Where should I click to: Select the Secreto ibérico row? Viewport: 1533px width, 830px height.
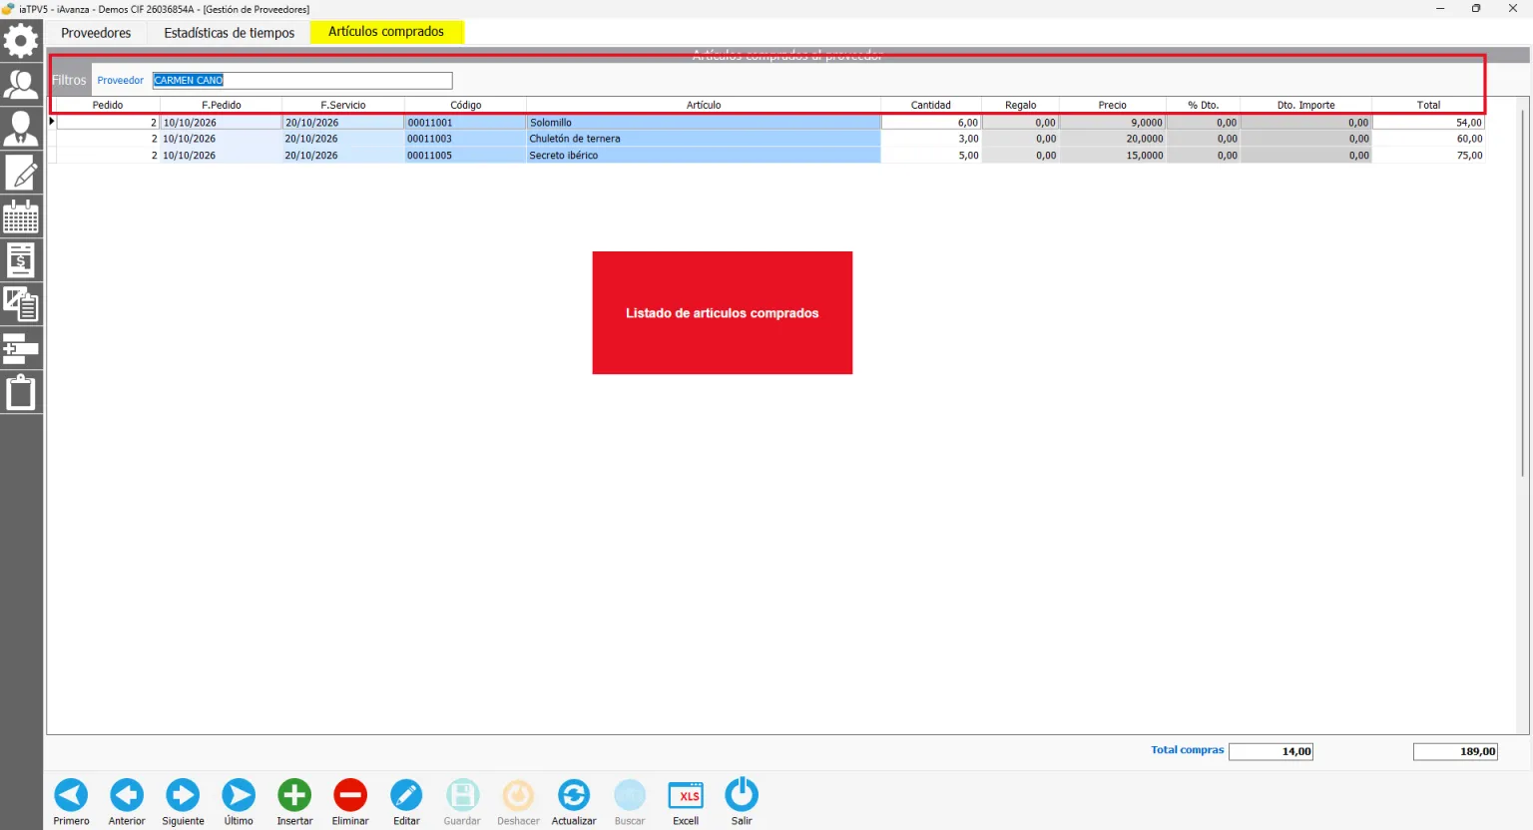click(766, 156)
